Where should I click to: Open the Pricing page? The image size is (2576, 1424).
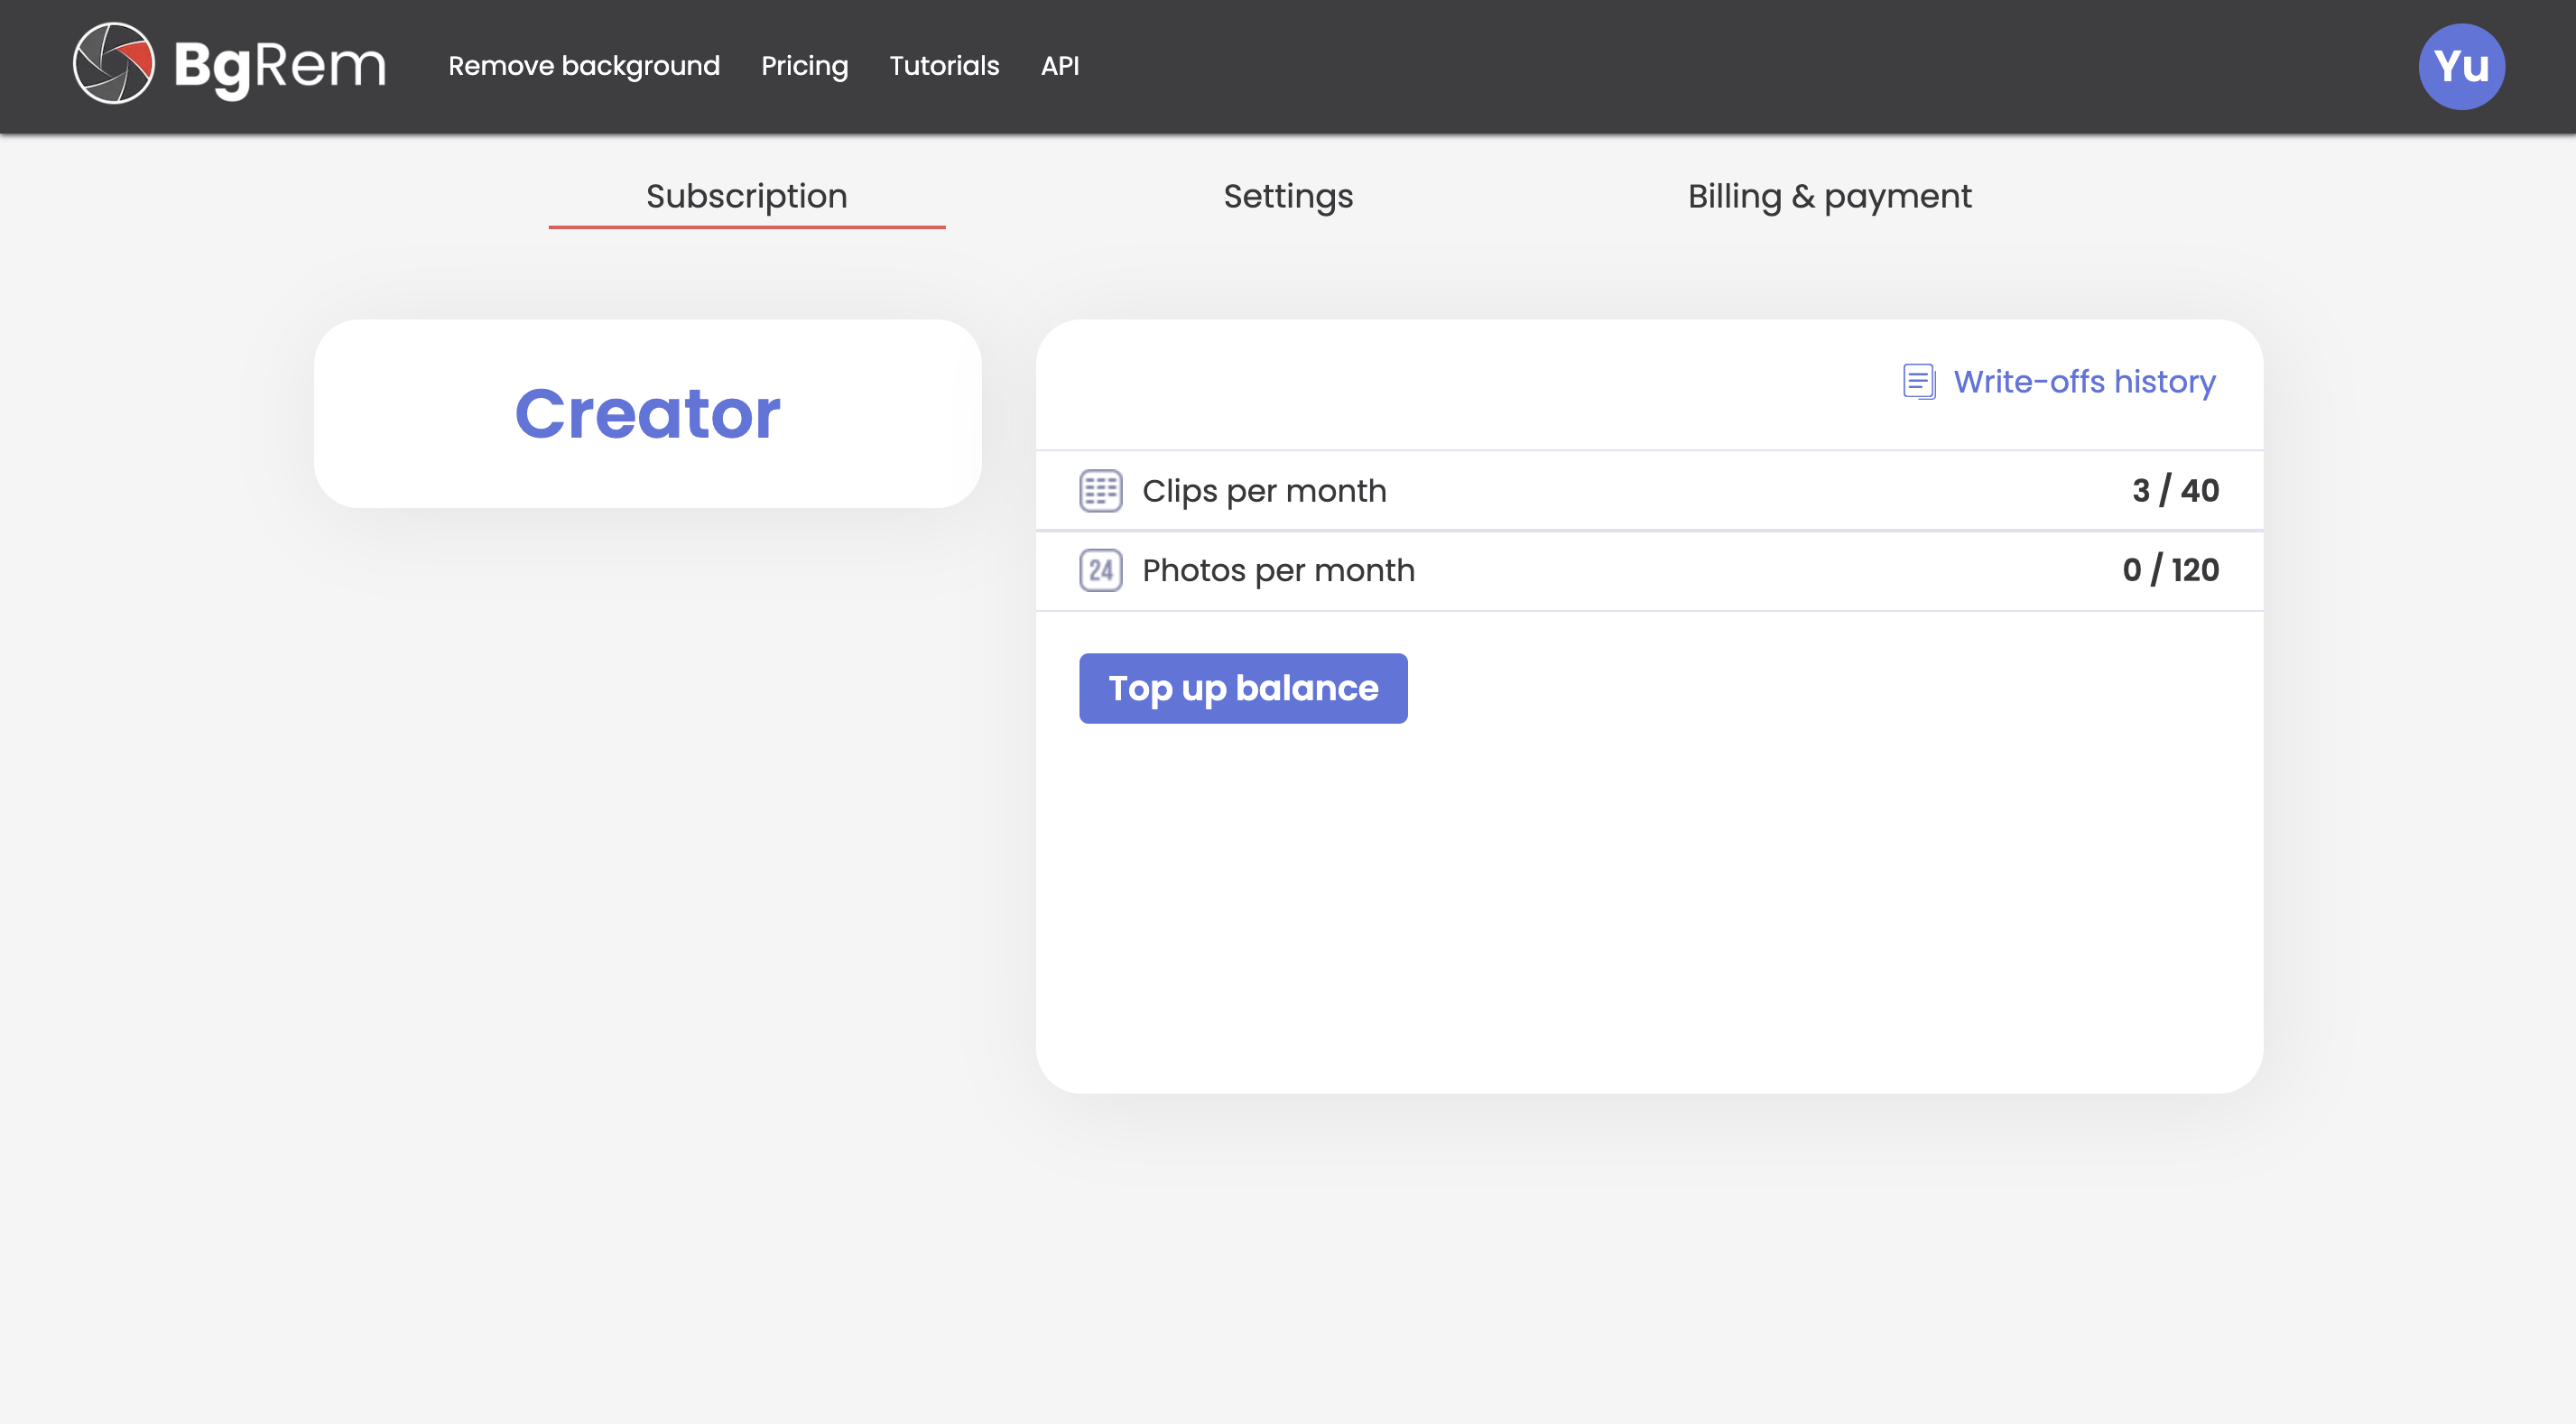(x=804, y=66)
